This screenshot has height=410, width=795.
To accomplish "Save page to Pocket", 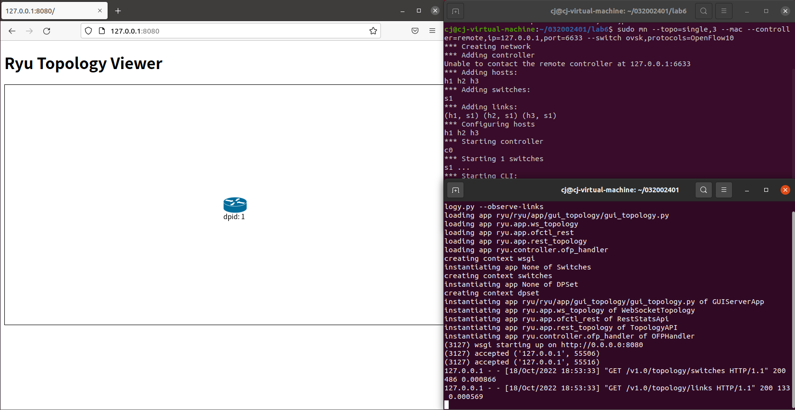I will [415, 31].
